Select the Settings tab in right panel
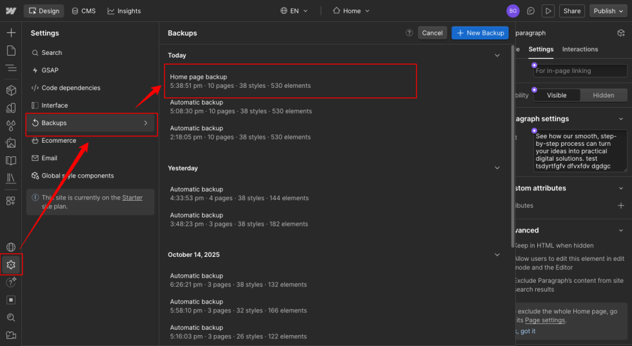 (541, 49)
